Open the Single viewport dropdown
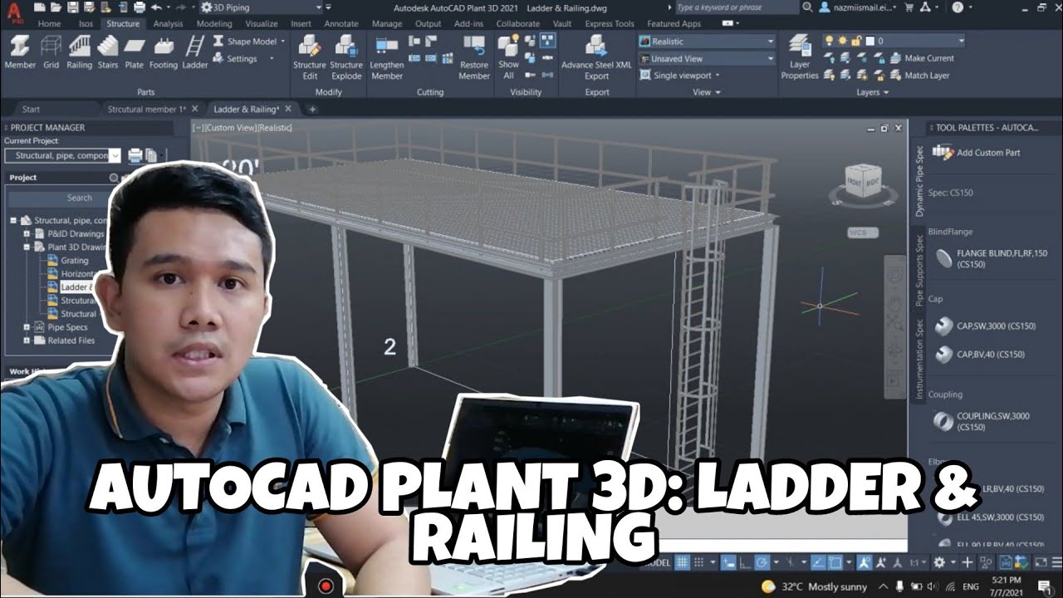The height and width of the screenshot is (598, 1063). click(681, 76)
